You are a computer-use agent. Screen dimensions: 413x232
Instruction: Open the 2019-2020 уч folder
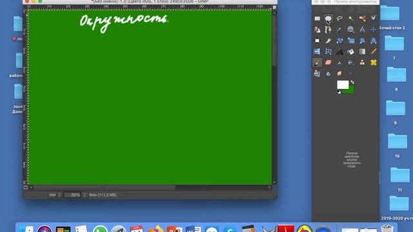tap(399, 204)
